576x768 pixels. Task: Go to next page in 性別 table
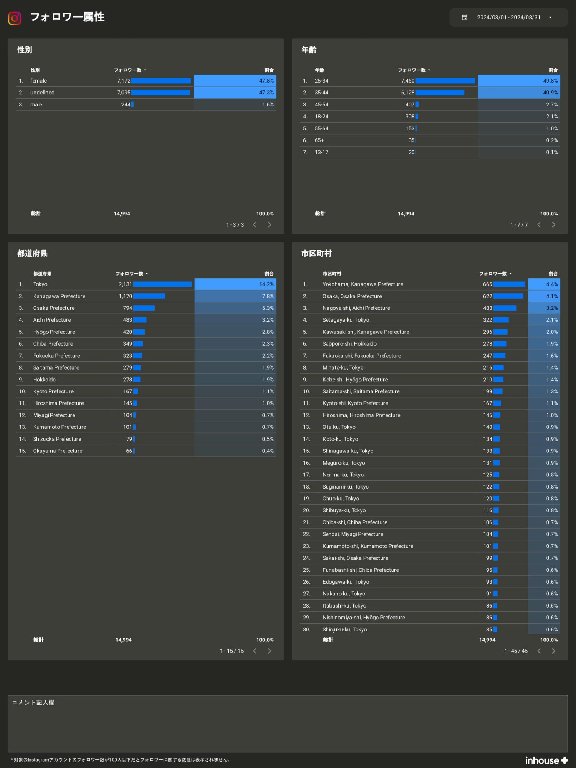point(269,225)
